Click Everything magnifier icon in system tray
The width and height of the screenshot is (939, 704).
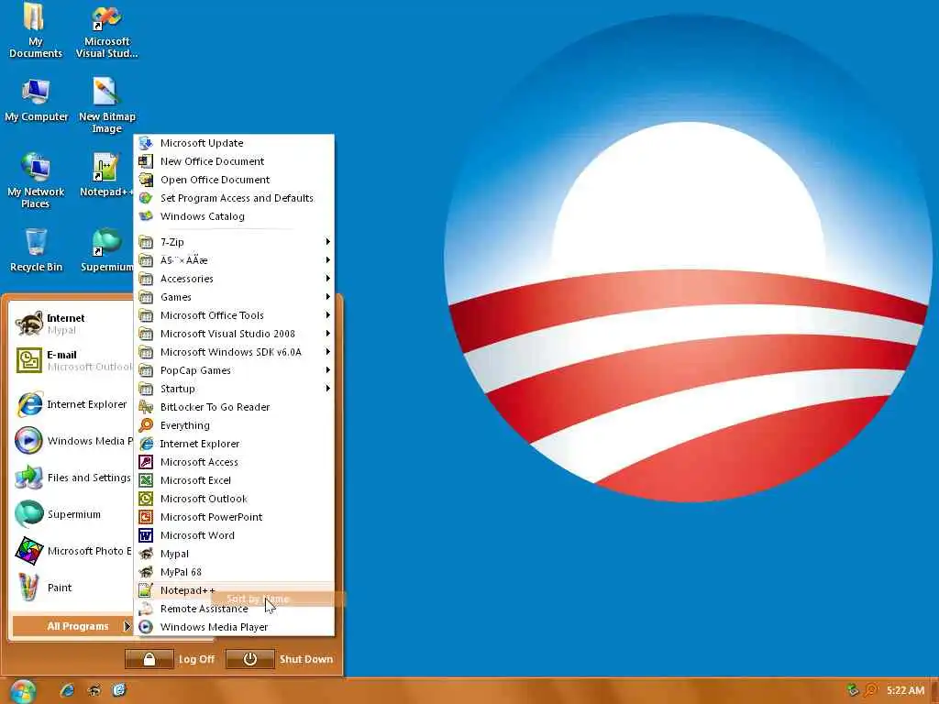[x=870, y=690]
